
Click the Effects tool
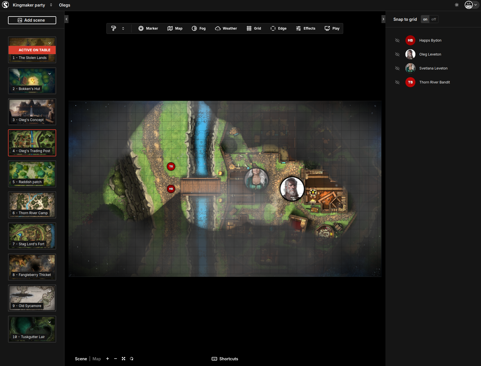[306, 28]
